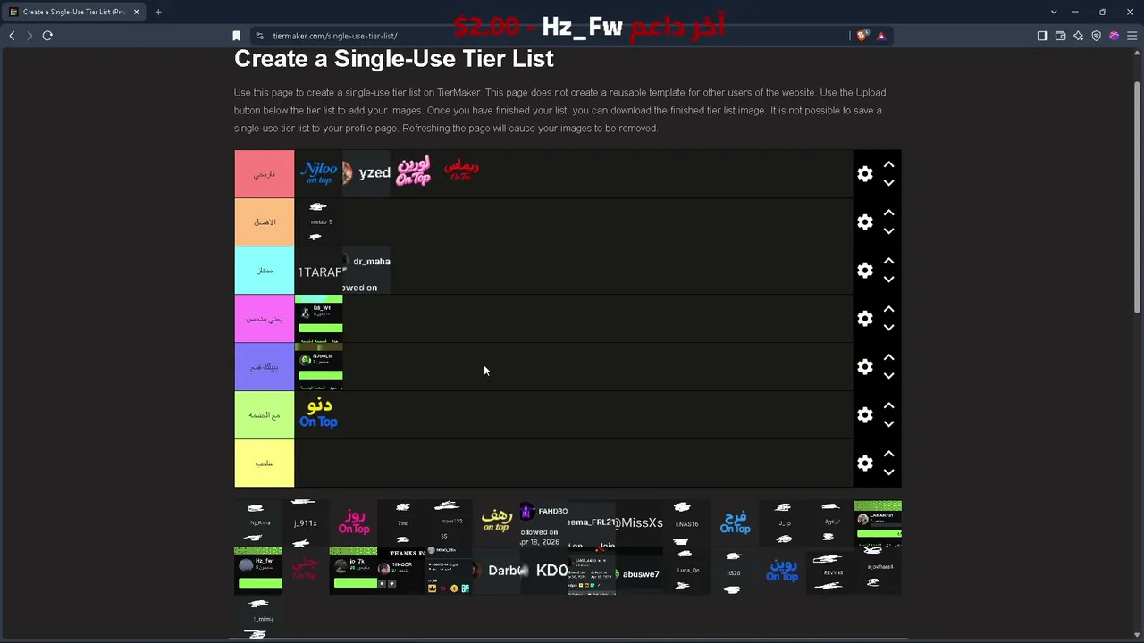
Task: Move the light green tier row down
Action: pos(888,424)
